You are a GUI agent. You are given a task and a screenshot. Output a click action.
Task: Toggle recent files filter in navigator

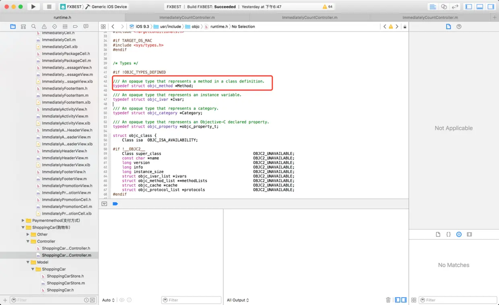pos(86,300)
